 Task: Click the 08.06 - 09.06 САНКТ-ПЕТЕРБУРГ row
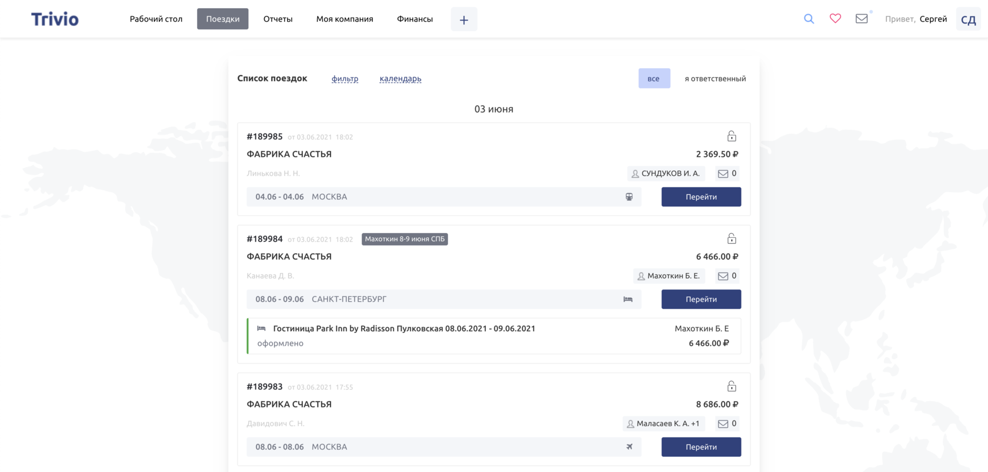point(444,299)
